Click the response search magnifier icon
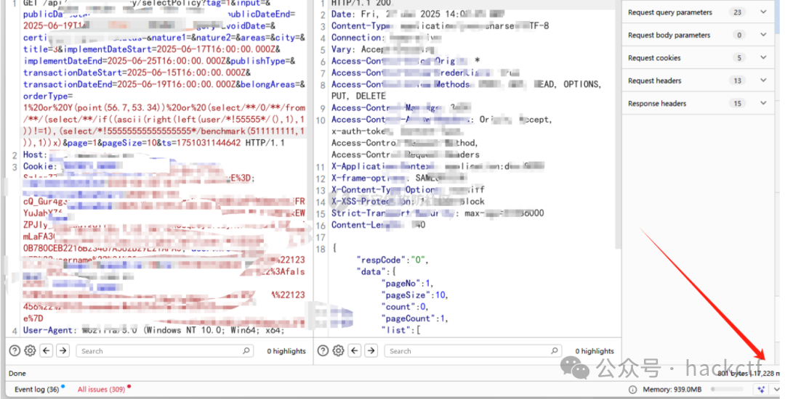785x399 pixels. click(x=554, y=351)
